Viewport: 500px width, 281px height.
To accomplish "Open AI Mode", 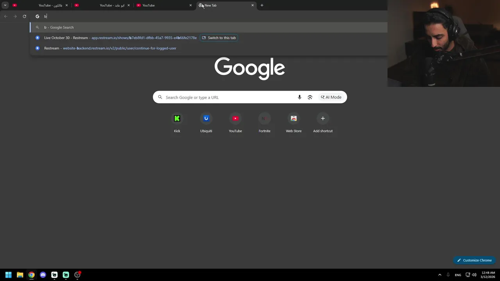I will [331, 97].
